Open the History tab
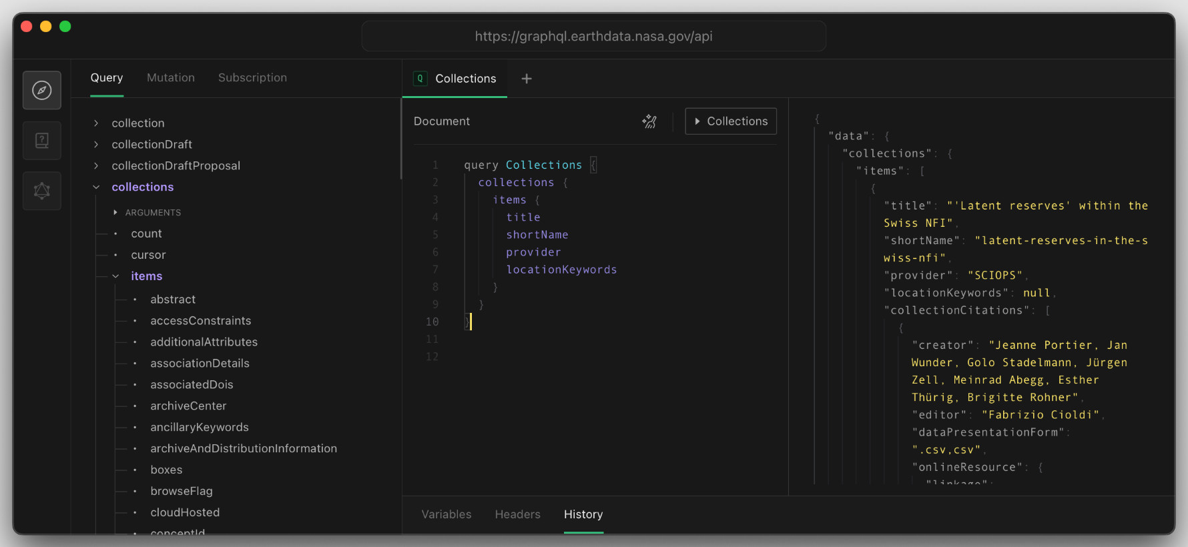Image resolution: width=1188 pixels, height=547 pixels. tap(583, 514)
